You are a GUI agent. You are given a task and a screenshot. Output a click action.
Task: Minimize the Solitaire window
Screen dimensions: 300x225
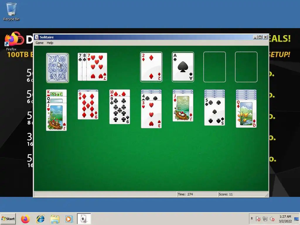(255, 37)
